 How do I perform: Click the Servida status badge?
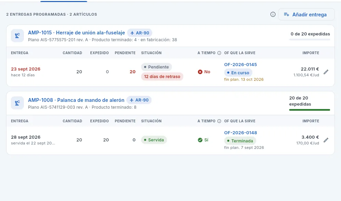[154, 140]
